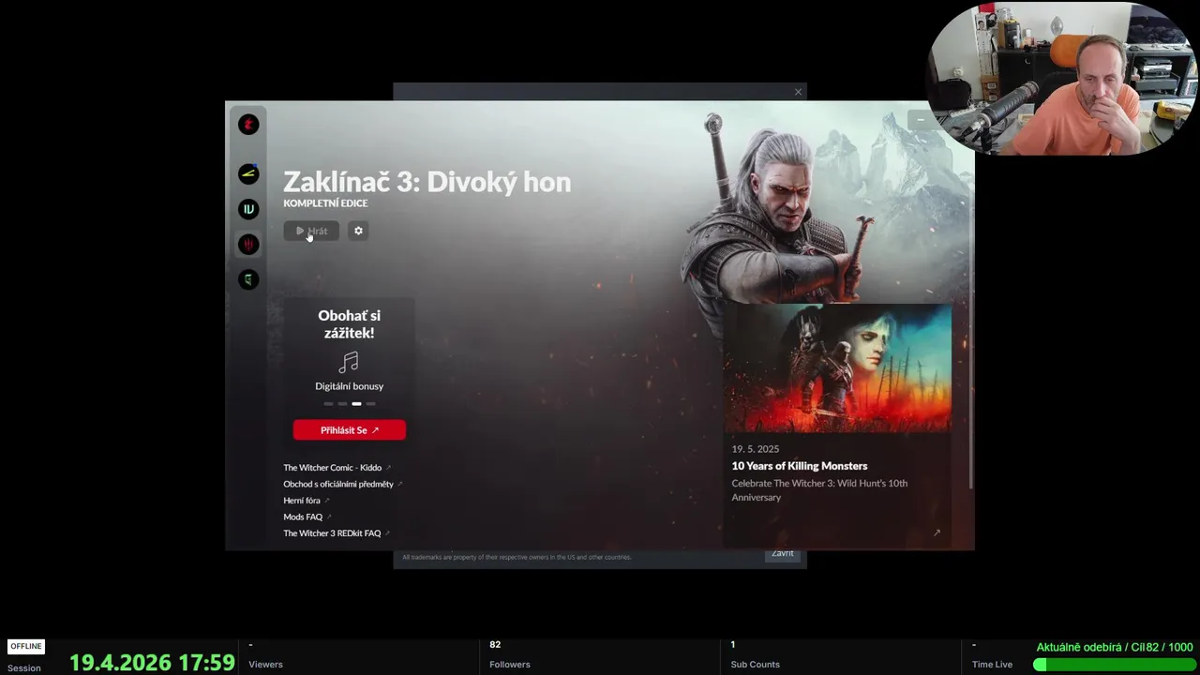Open the Herní fóra link
Image resolution: width=1200 pixels, height=675 pixels.
[307, 501]
